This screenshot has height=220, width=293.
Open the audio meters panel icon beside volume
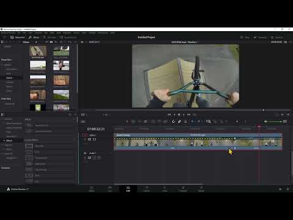pyautogui.click(x=285, y=121)
